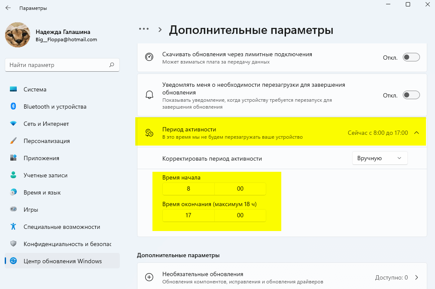435x289 pixels.
Task: Click the Время и язык clock icon
Action: tap(13, 192)
